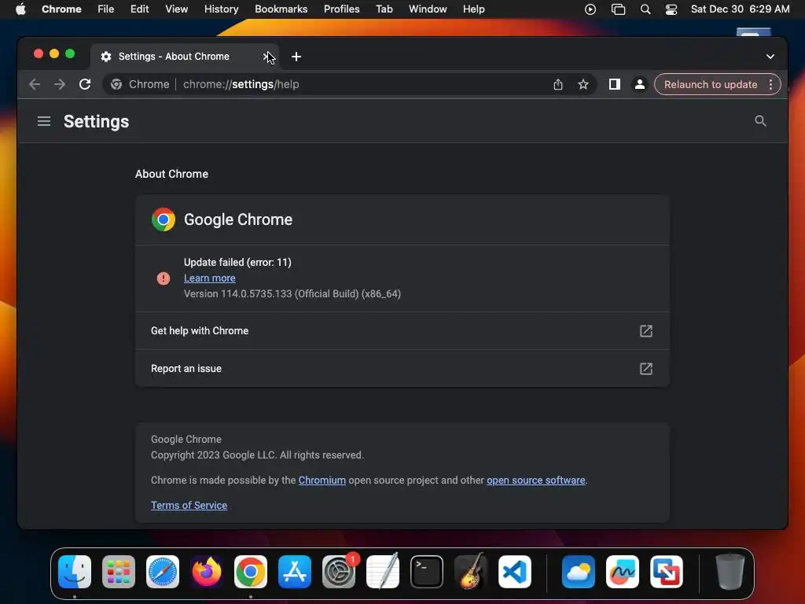The height and width of the screenshot is (604, 805).
Task: Open Freeform from the Dock
Action: click(x=623, y=572)
